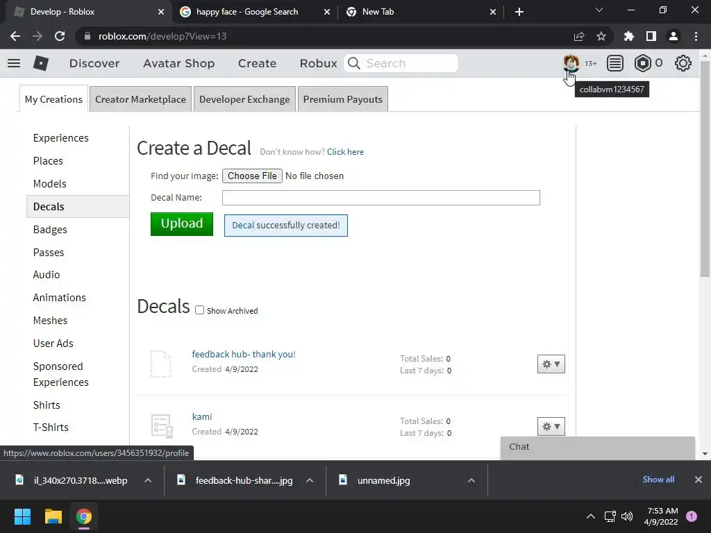Click Show all downloads
The height and width of the screenshot is (533, 711).
click(658, 480)
